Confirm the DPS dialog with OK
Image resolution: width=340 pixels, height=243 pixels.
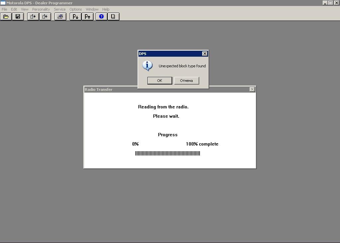[x=160, y=81]
